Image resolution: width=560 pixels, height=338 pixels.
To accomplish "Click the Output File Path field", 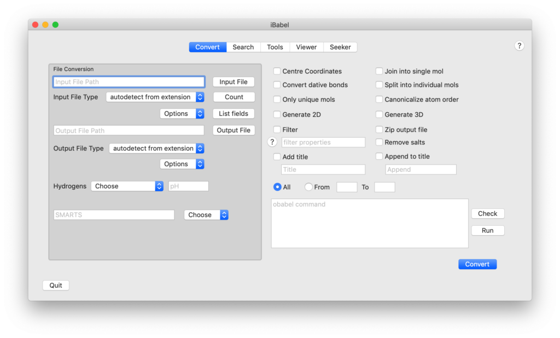I will click(129, 130).
